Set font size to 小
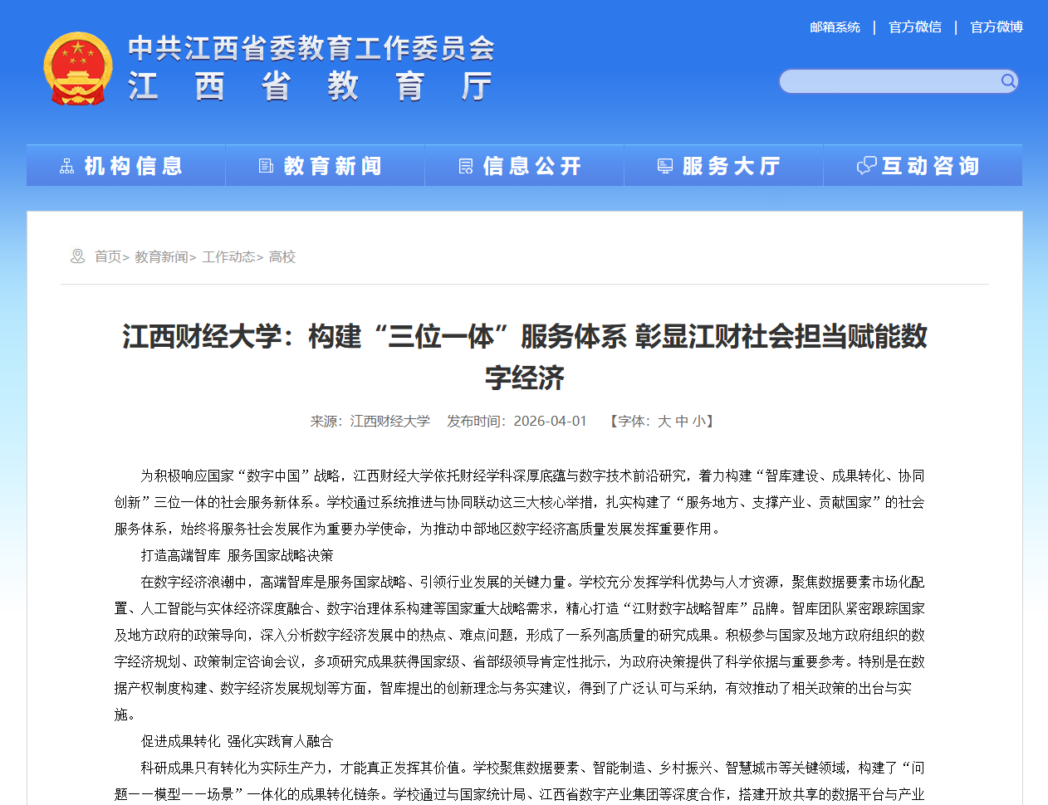Image resolution: width=1048 pixels, height=805 pixels. point(698,422)
